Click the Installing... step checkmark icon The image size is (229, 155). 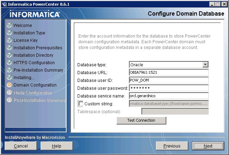pos(9,77)
